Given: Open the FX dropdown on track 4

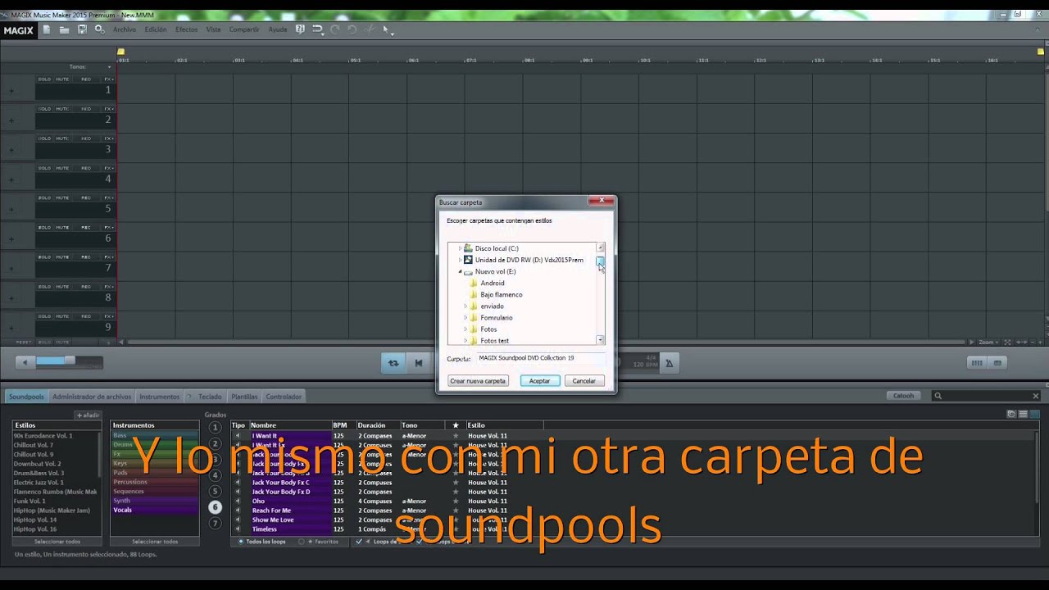Looking at the screenshot, I should [108, 168].
